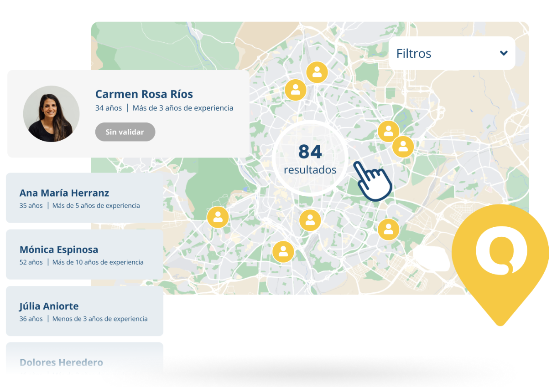Click the Sin validar button

[125, 132]
